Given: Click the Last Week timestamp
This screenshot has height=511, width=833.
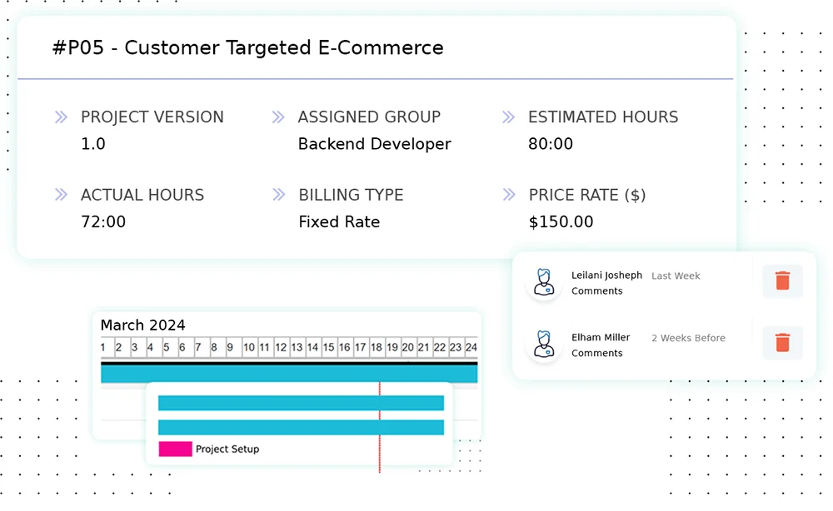Looking at the screenshot, I should [676, 275].
